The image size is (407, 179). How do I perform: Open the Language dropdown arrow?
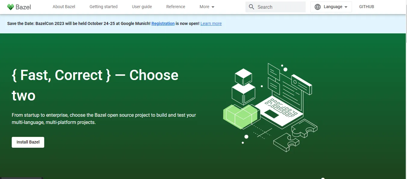(x=346, y=7)
